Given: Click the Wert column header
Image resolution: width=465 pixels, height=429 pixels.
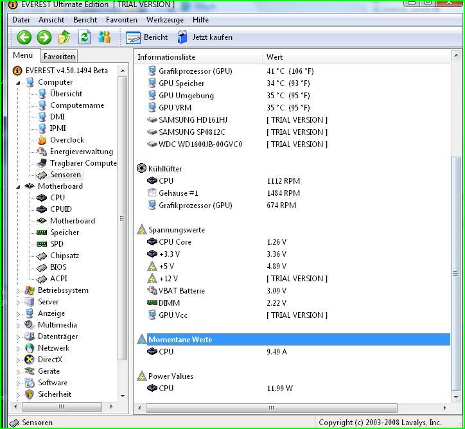Looking at the screenshot, I should [x=356, y=57].
